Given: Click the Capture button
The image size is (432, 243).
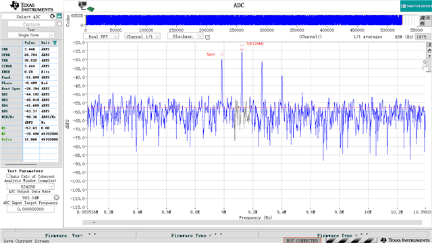Looking at the screenshot, I should pos(32,24).
